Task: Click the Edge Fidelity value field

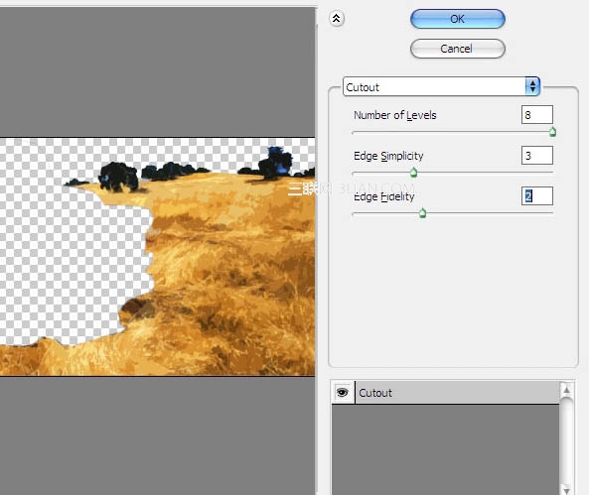Action: [536, 195]
